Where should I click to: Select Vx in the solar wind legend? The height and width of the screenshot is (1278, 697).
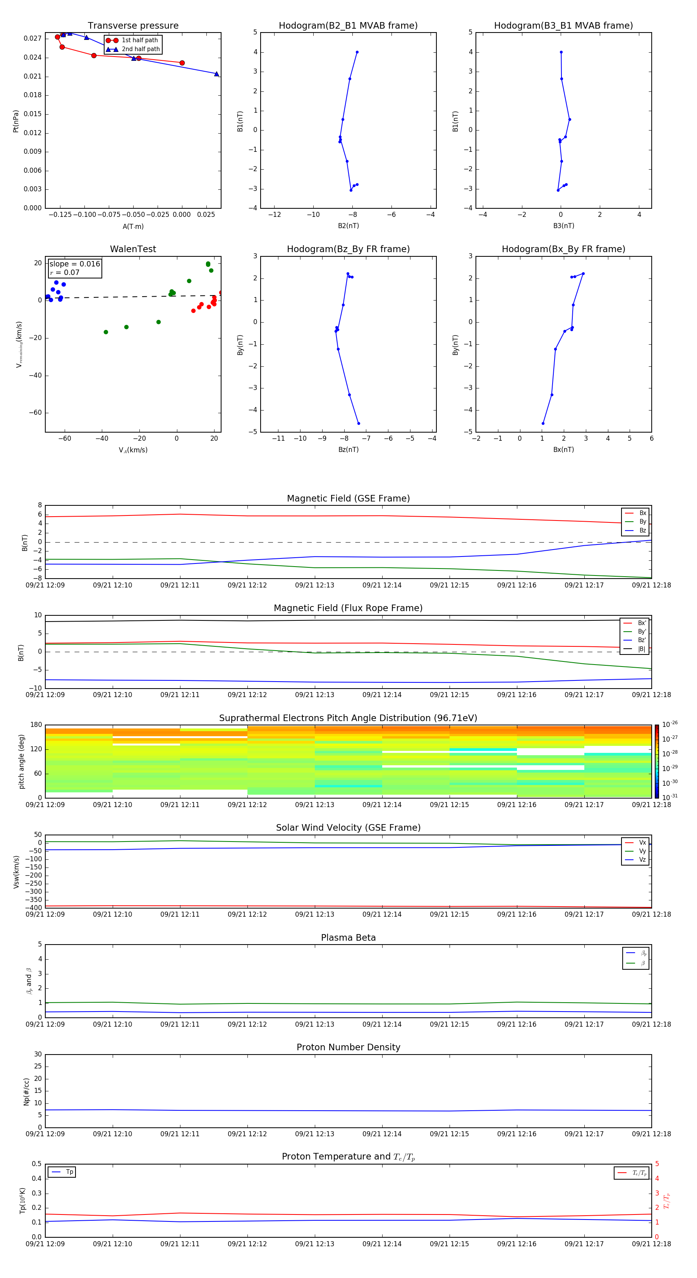pyautogui.click(x=635, y=842)
